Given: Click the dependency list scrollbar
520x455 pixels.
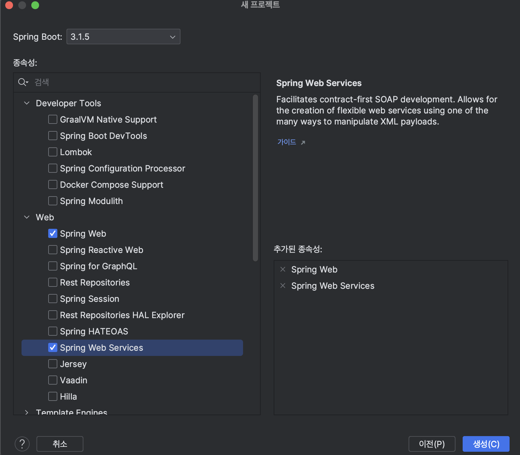Looking at the screenshot, I should (x=255, y=178).
